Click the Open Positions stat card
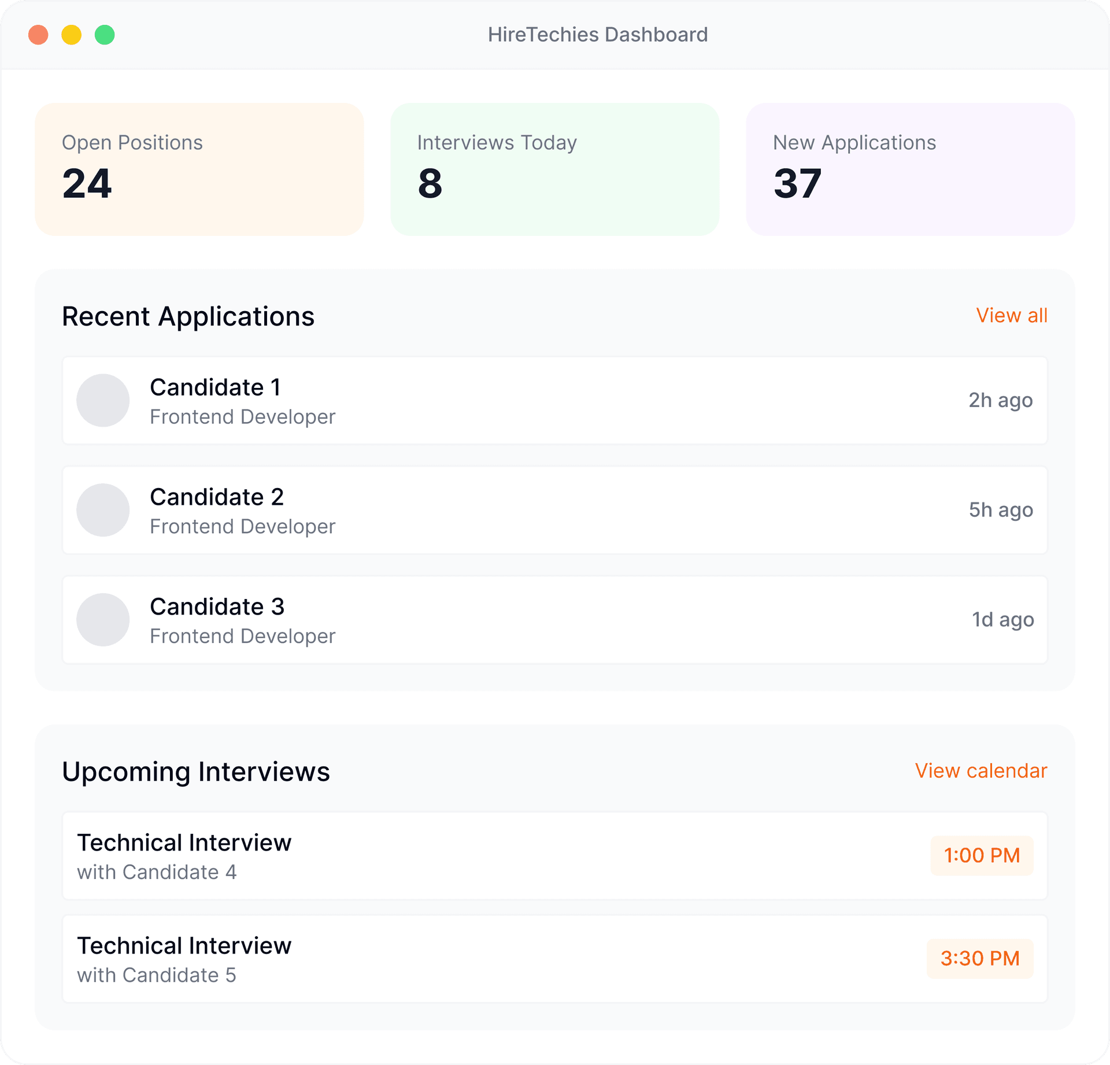 point(199,169)
